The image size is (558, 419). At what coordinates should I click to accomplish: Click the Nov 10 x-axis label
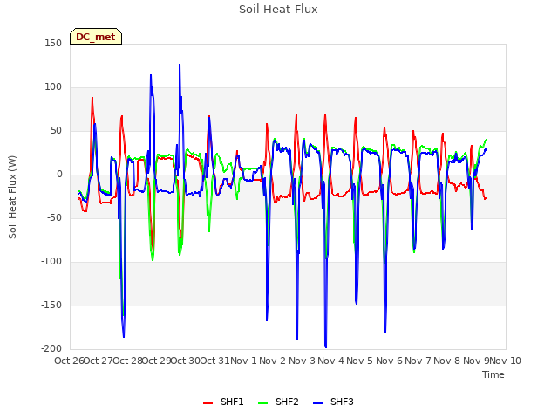click(506, 361)
